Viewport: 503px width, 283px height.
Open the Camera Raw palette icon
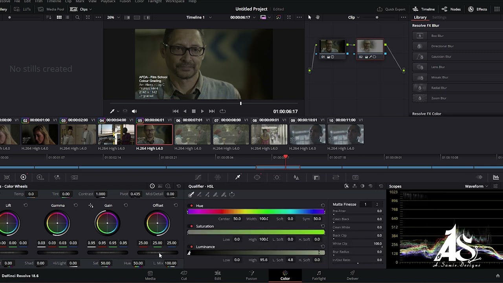click(7, 177)
